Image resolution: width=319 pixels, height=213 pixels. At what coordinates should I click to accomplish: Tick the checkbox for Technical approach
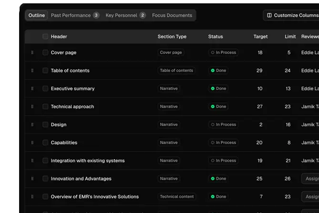coord(45,107)
